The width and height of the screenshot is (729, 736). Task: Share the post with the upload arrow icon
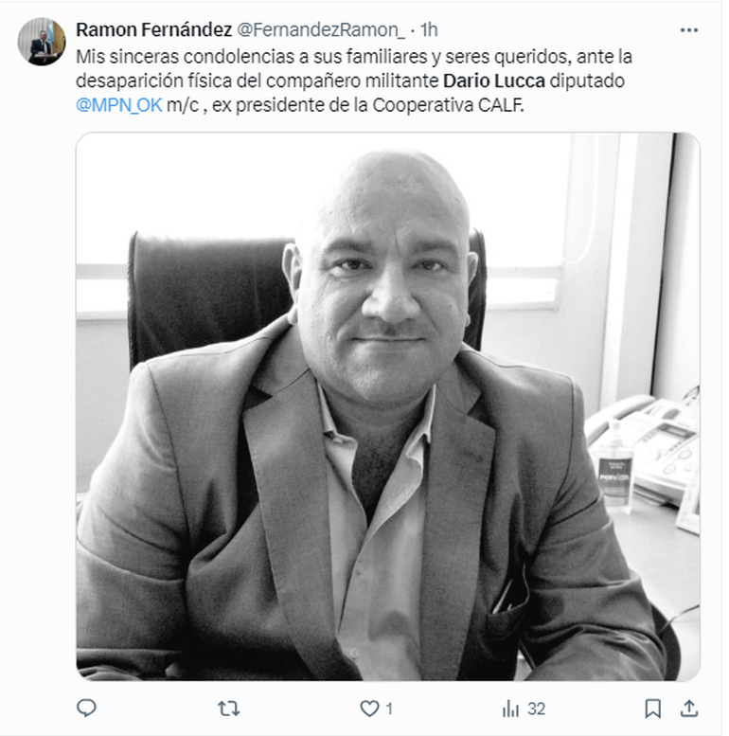689,709
